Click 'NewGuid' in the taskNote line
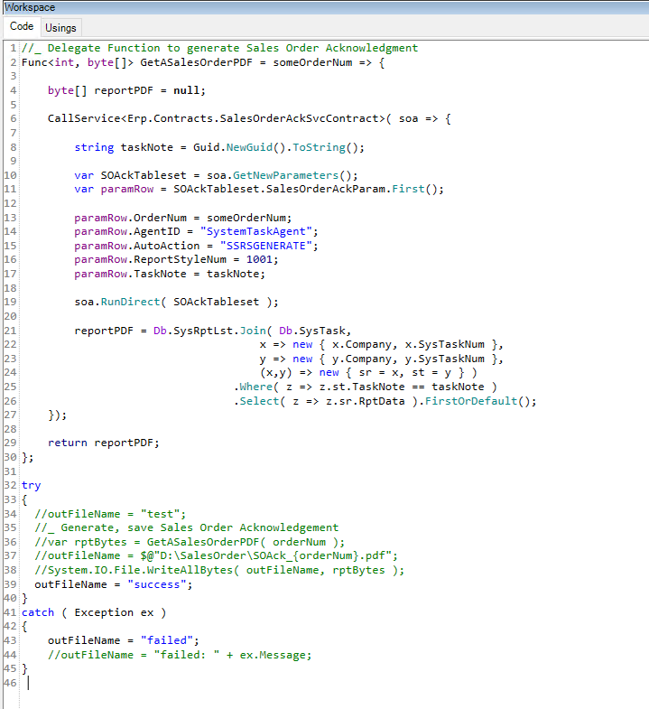Viewport: 649px width, 709px height. pyautogui.click(x=249, y=147)
